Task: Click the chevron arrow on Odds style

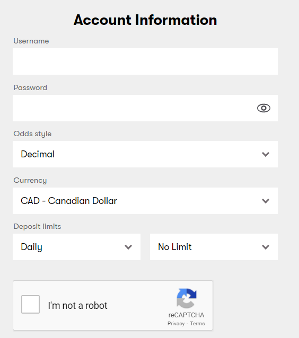Action: click(x=266, y=154)
